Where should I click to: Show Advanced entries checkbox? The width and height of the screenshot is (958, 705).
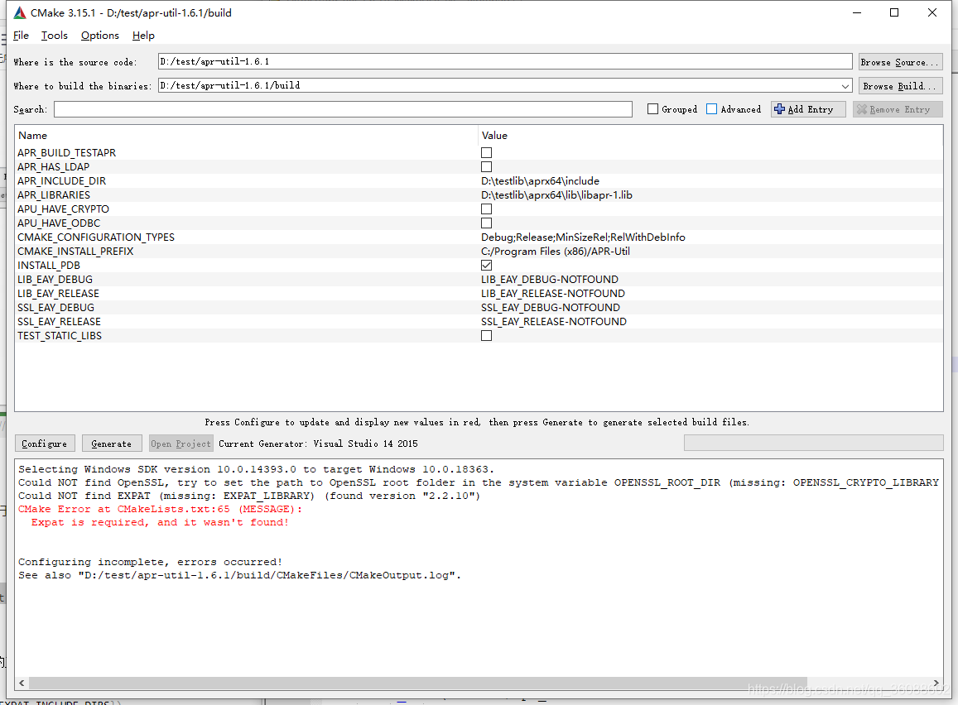click(712, 109)
